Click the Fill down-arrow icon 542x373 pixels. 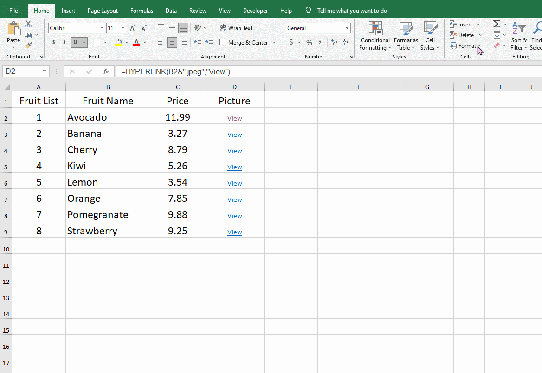click(497, 35)
